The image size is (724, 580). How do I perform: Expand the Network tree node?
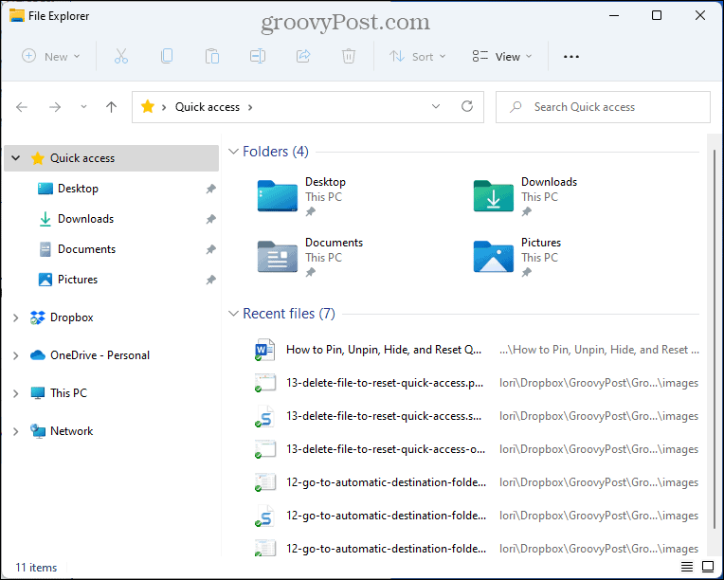coord(16,431)
